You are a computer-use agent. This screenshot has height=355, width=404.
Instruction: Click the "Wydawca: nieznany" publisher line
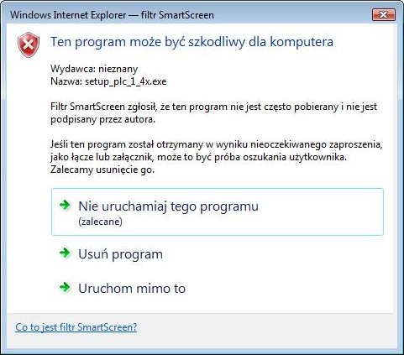coord(94,69)
